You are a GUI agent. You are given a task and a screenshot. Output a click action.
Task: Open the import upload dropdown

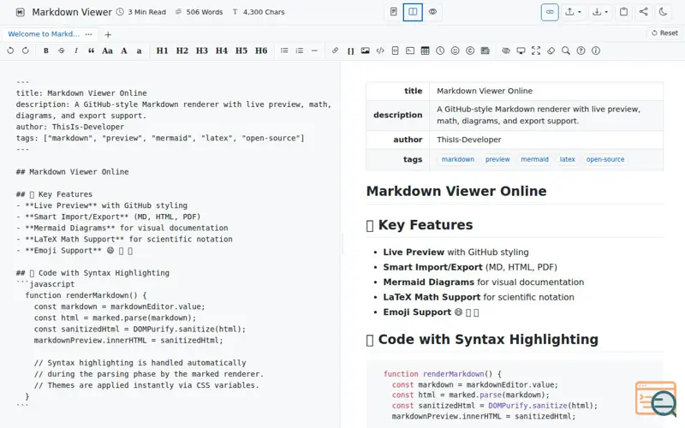click(573, 12)
